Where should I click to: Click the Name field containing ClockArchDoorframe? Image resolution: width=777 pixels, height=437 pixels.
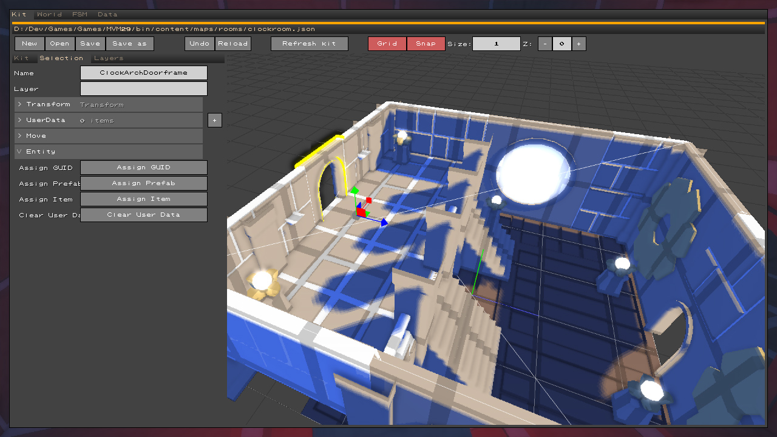[144, 73]
